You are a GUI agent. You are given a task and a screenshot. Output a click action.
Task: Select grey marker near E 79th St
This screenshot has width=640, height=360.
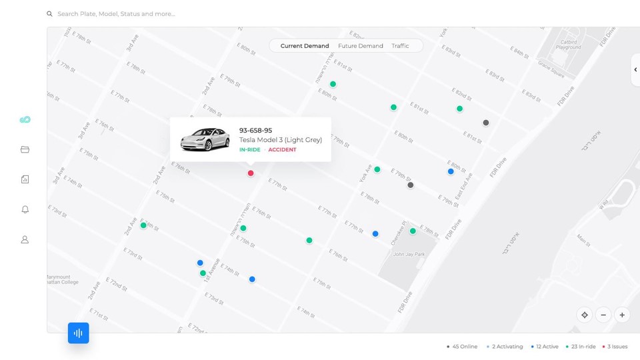click(x=411, y=185)
